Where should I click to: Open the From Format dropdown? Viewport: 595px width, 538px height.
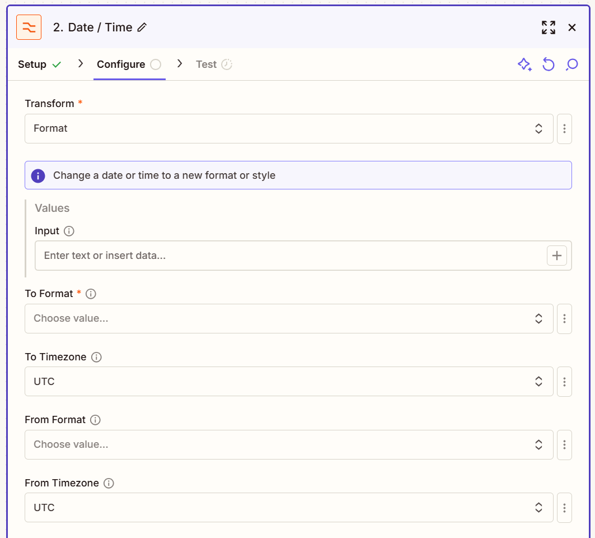289,444
